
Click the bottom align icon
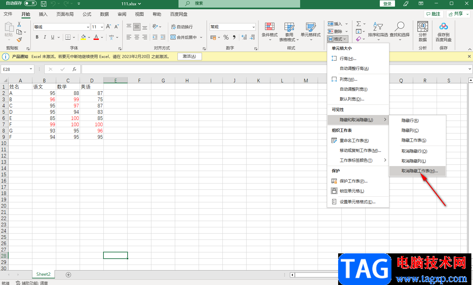(145, 27)
